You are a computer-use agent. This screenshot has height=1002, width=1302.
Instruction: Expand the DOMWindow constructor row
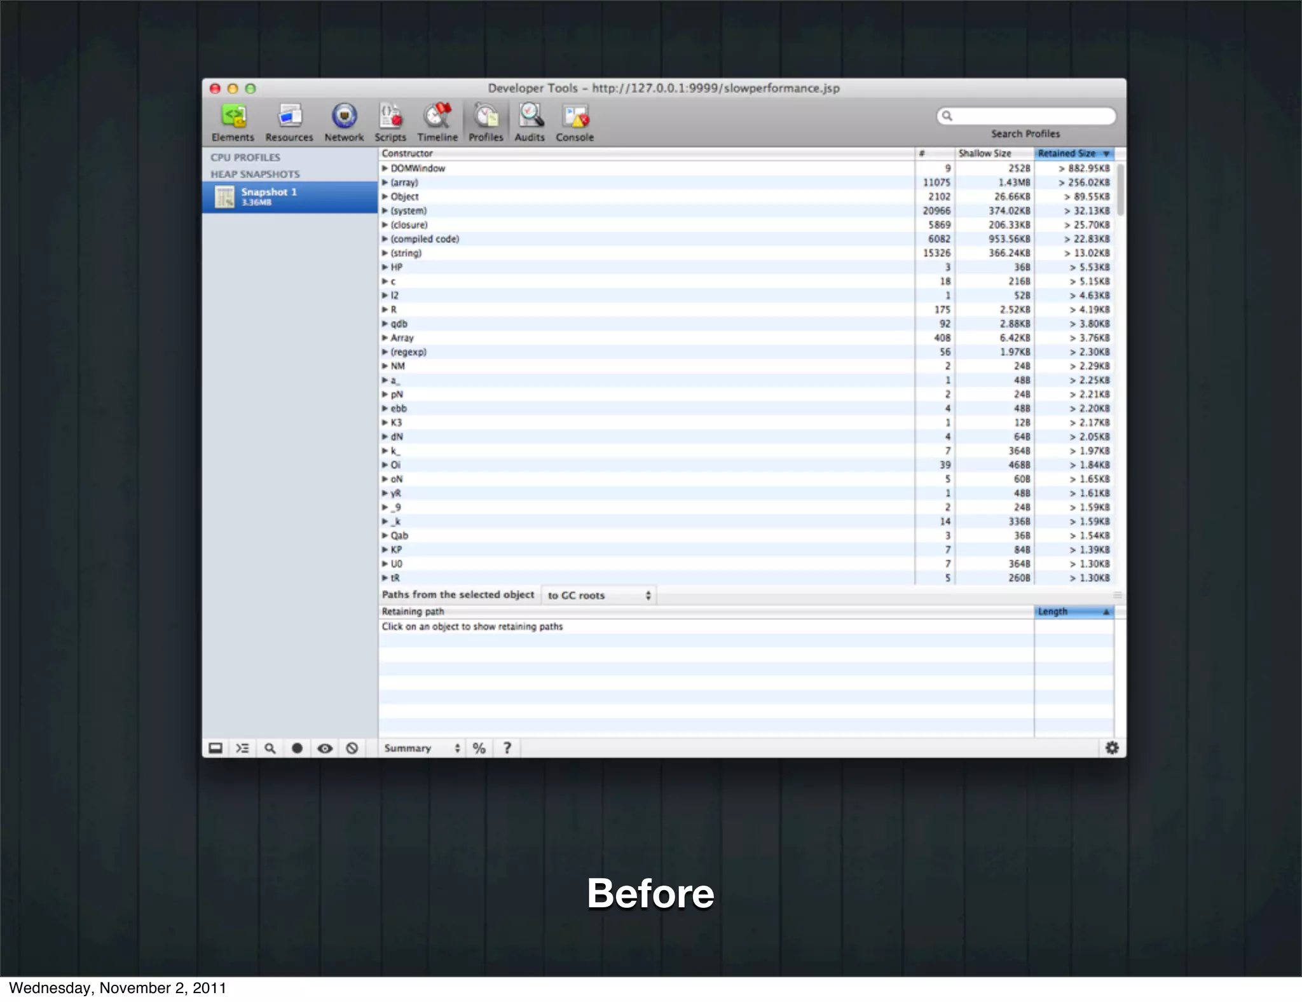(x=385, y=168)
